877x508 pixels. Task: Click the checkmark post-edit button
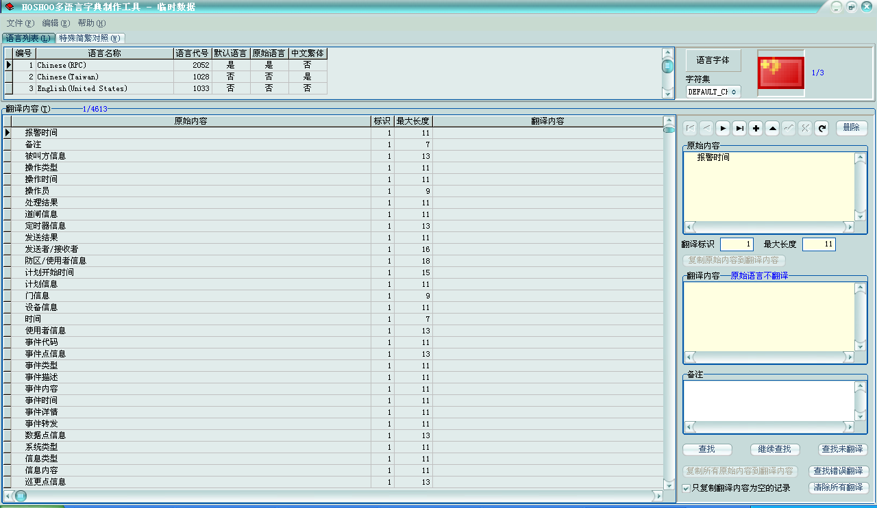point(789,128)
